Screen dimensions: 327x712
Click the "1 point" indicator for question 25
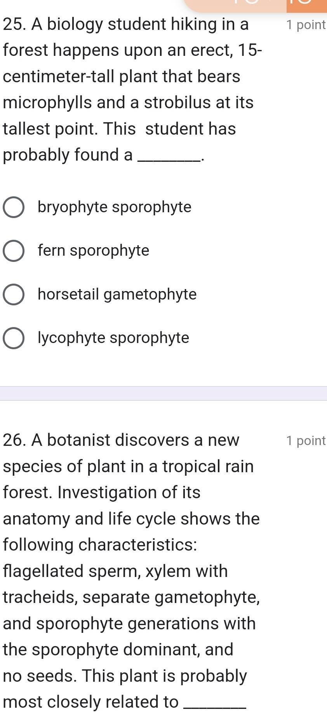tap(306, 24)
